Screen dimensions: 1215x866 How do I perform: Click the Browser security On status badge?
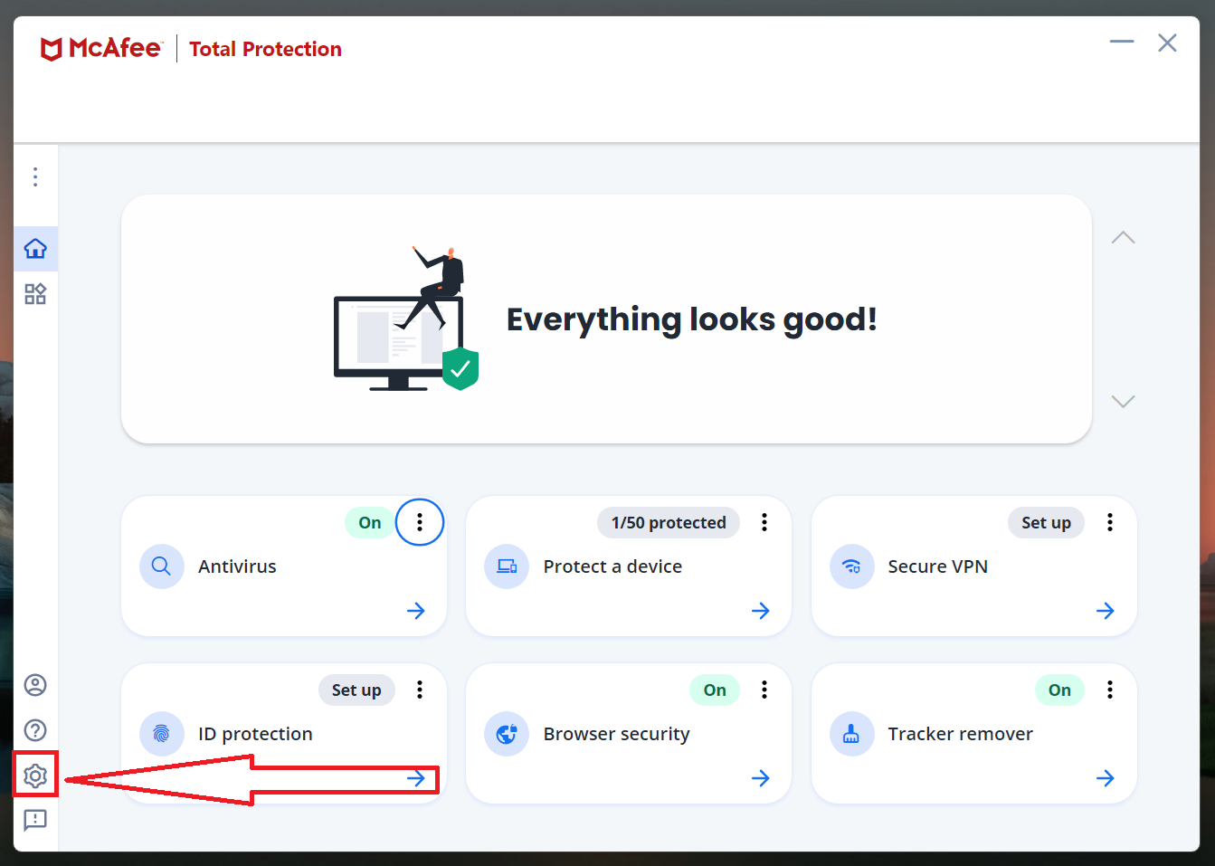point(715,690)
